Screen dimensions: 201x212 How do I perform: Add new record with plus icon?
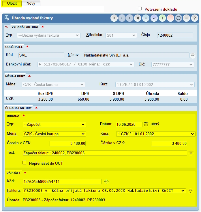[x=162, y=18]
